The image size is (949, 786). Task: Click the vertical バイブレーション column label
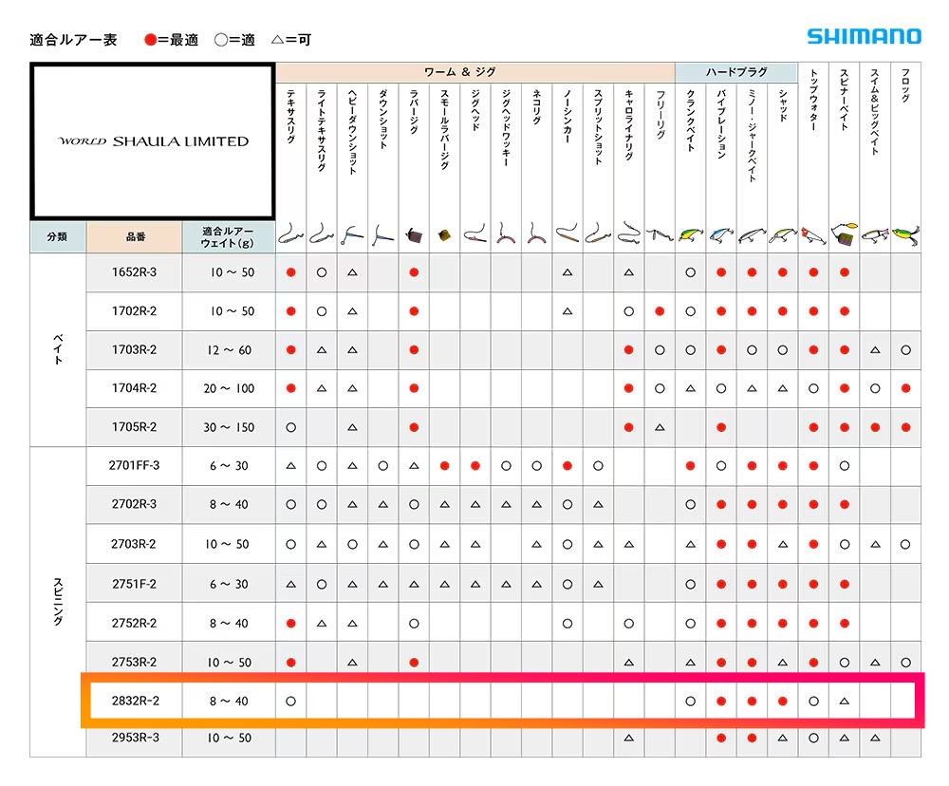tap(721, 124)
